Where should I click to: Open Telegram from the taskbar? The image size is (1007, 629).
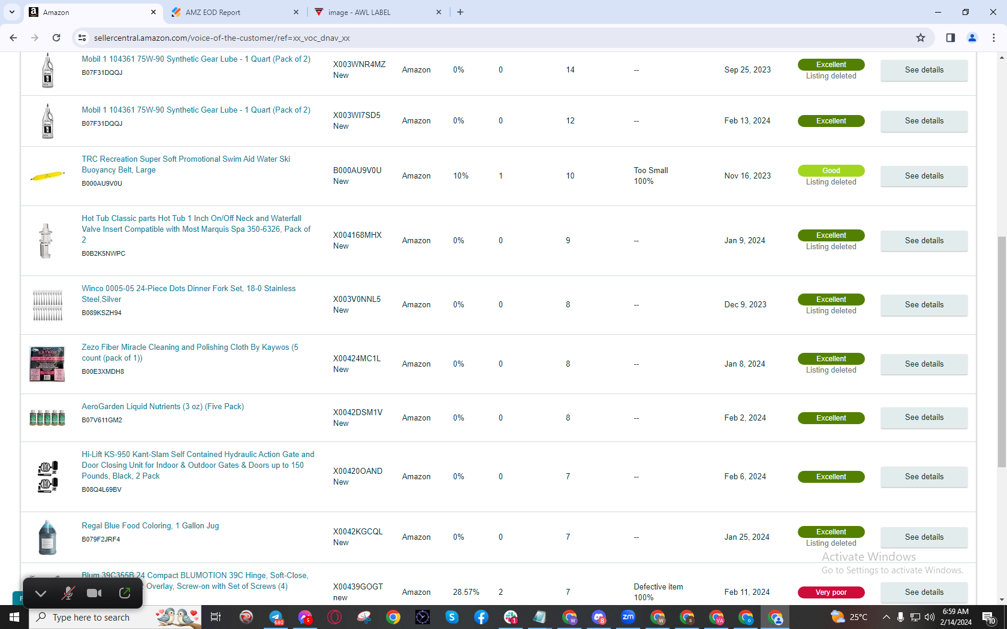[276, 617]
